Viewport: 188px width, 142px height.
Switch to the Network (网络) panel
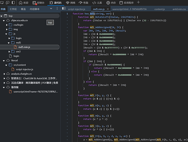[x=70, y=3]
